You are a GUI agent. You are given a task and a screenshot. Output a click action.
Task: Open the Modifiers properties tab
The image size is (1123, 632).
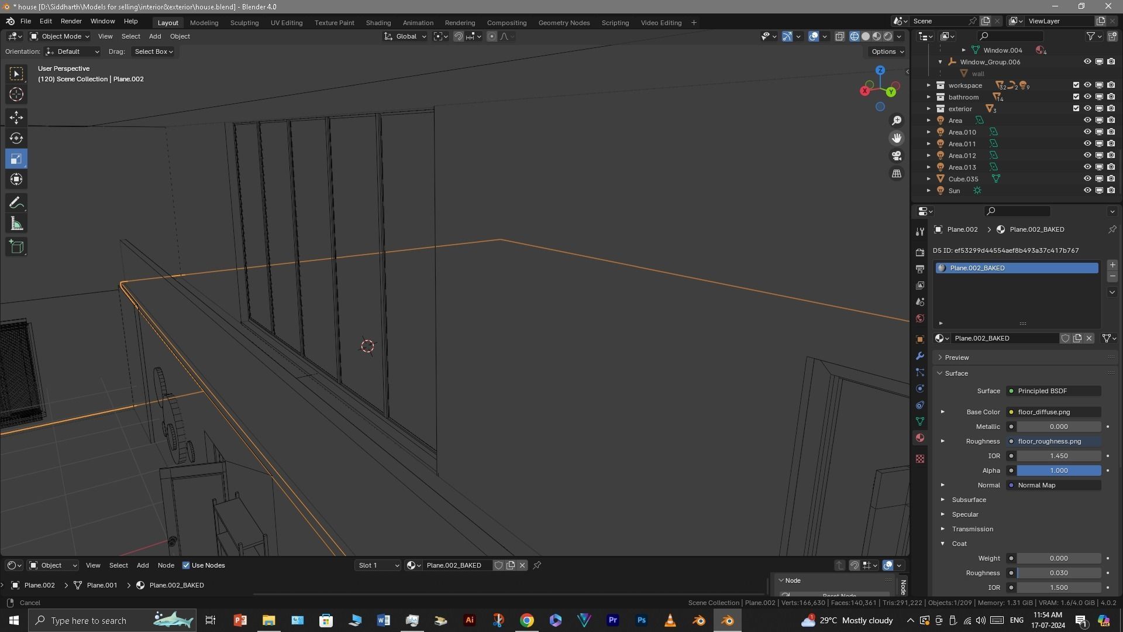pos(920,356)
